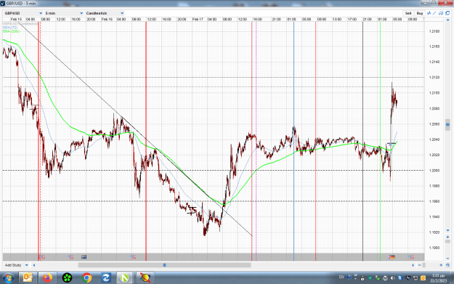Click the Buy button
454x284 pixels.
pos(420,13)
